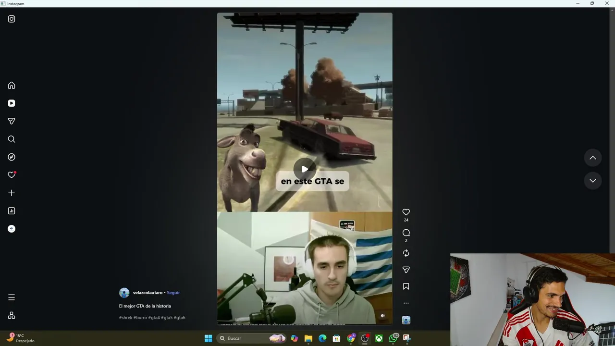This screenshot has width=615, height=346.
Task: Open WhatsApp from the taskbar
Action: pyautogui.click(x=394, y=338)
